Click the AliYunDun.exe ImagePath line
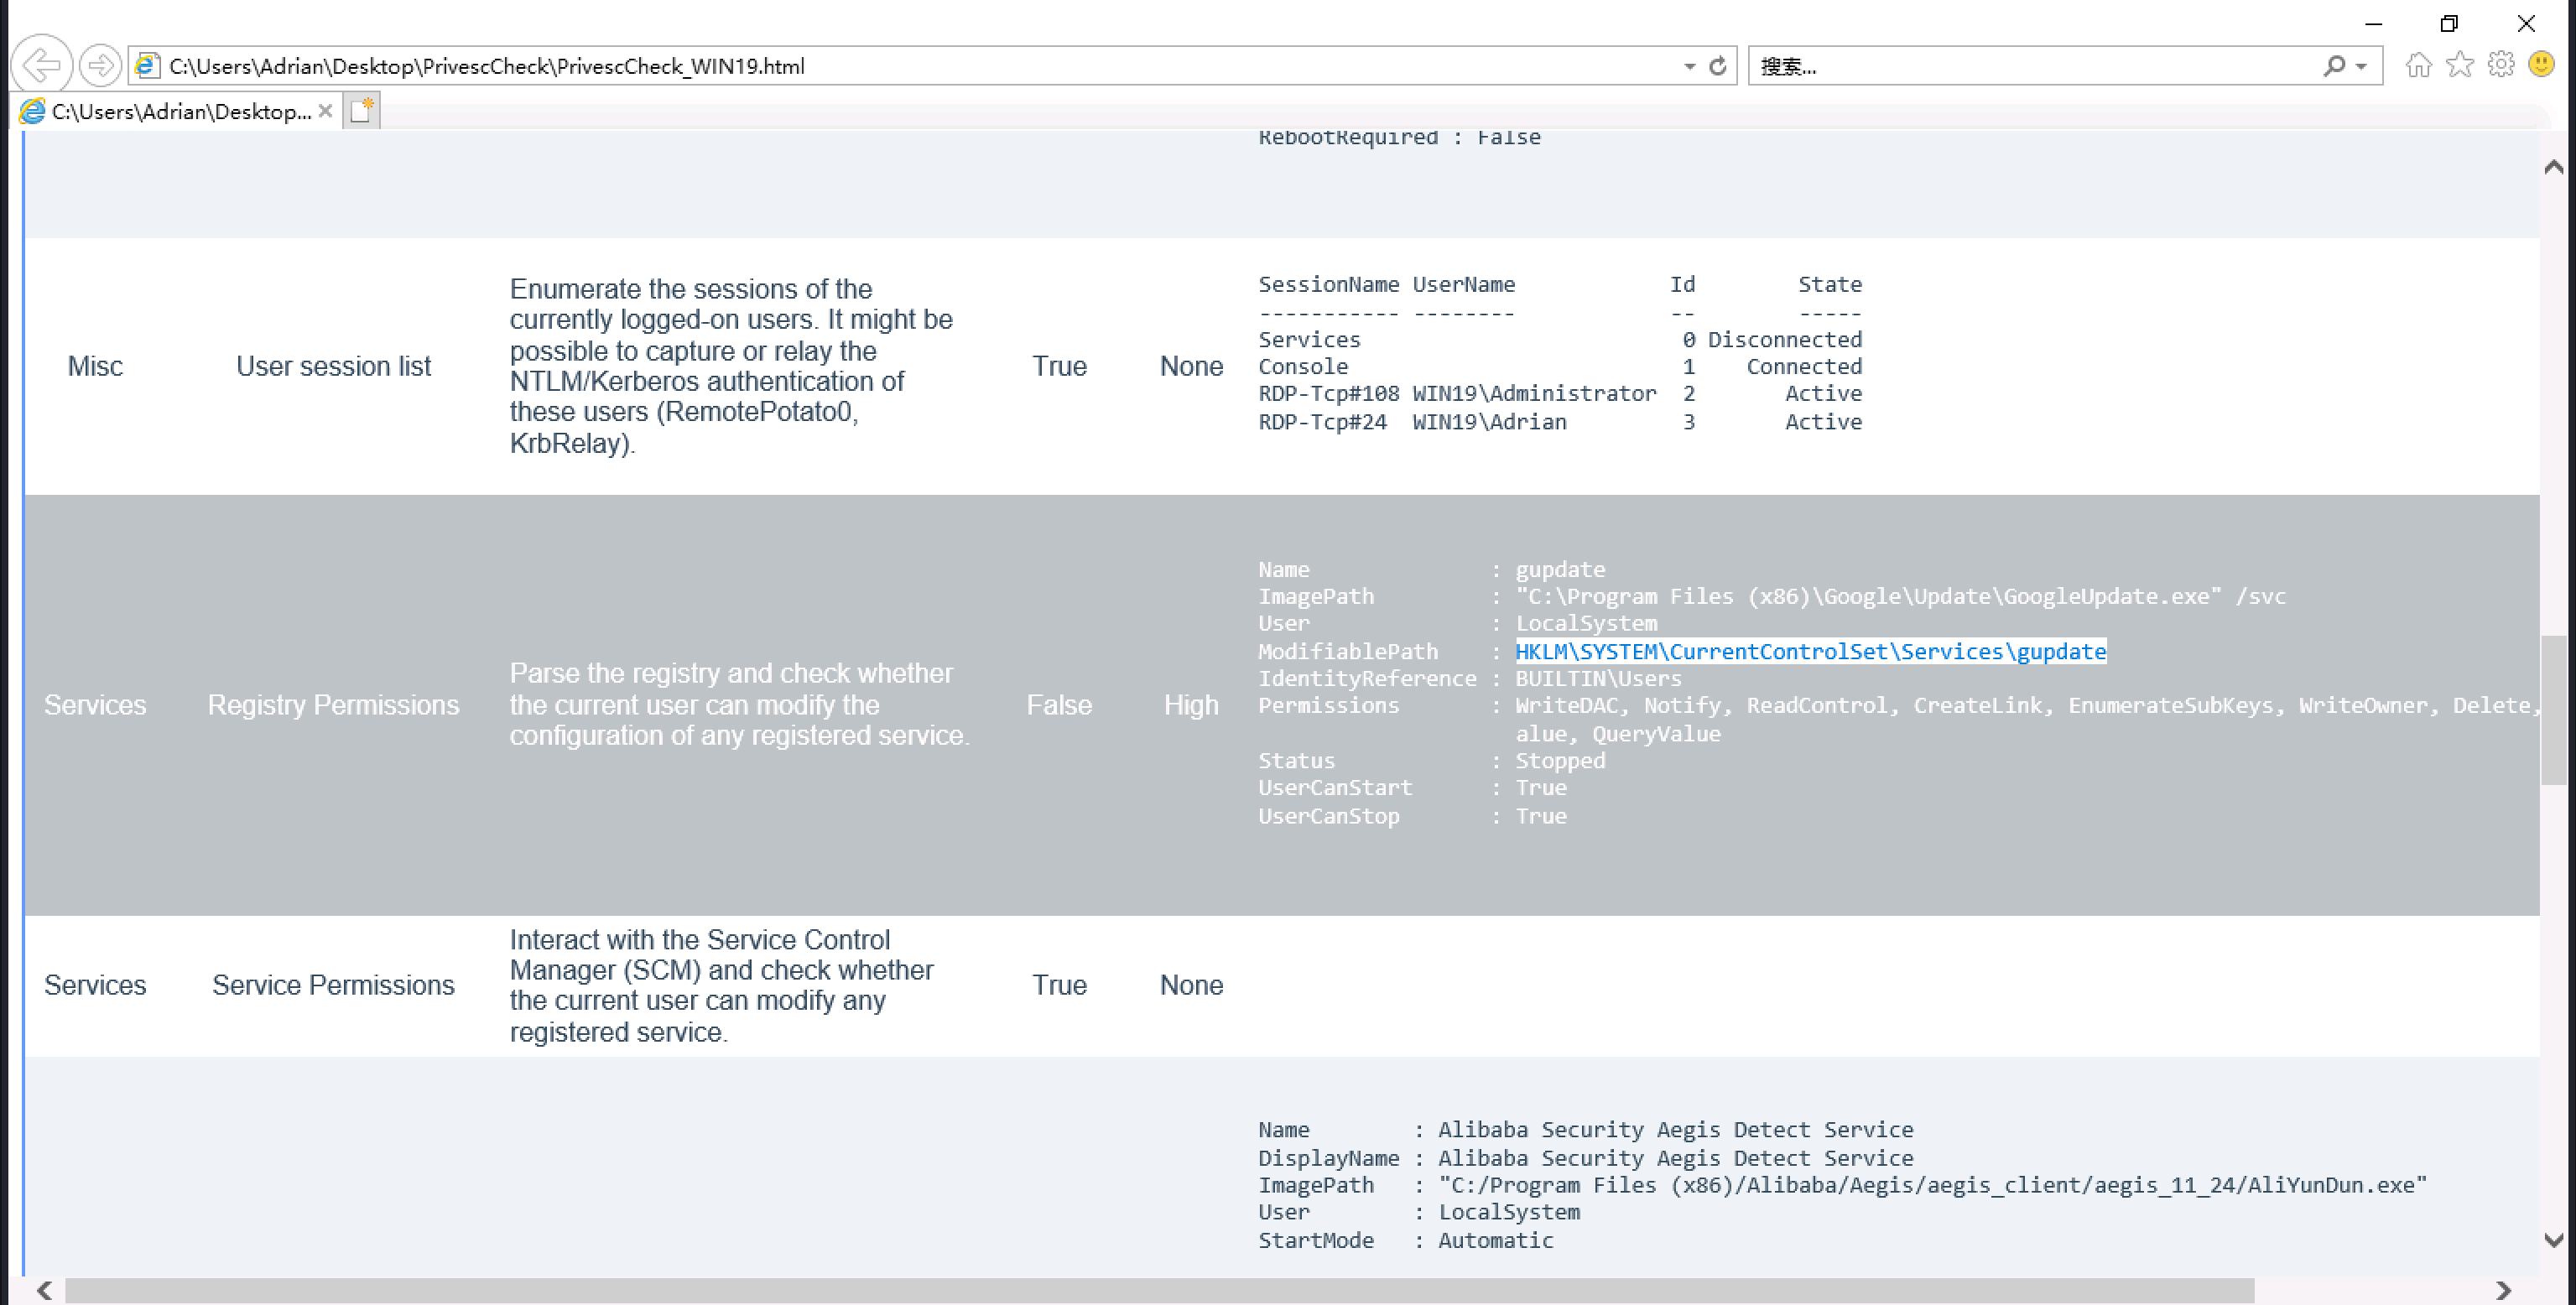This screenshot has width=2576, height=1305. point(1842,1185)
